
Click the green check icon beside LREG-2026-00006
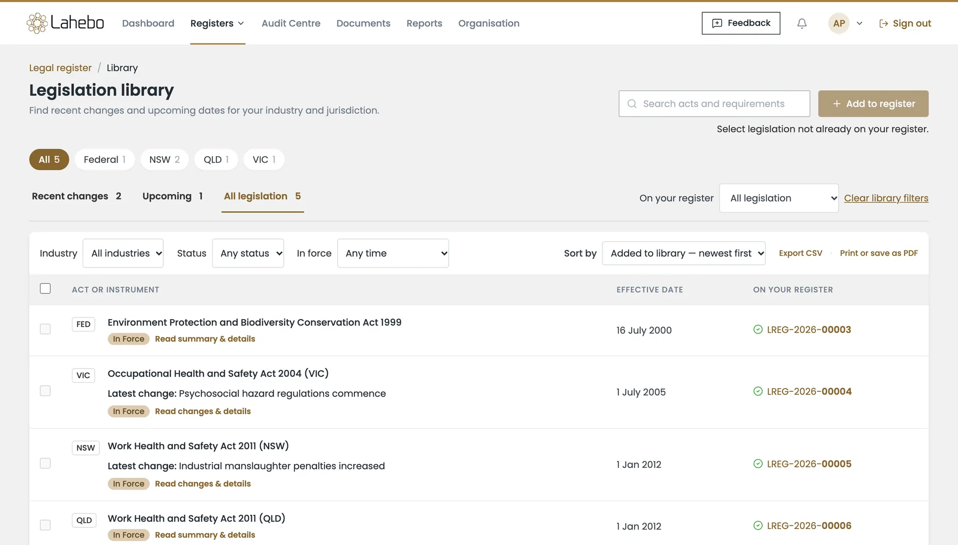click(x=758, y=526)
